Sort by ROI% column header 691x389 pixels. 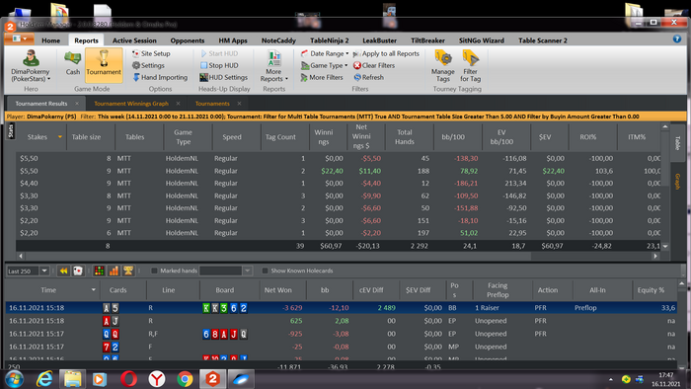click(x=592, y=137)
